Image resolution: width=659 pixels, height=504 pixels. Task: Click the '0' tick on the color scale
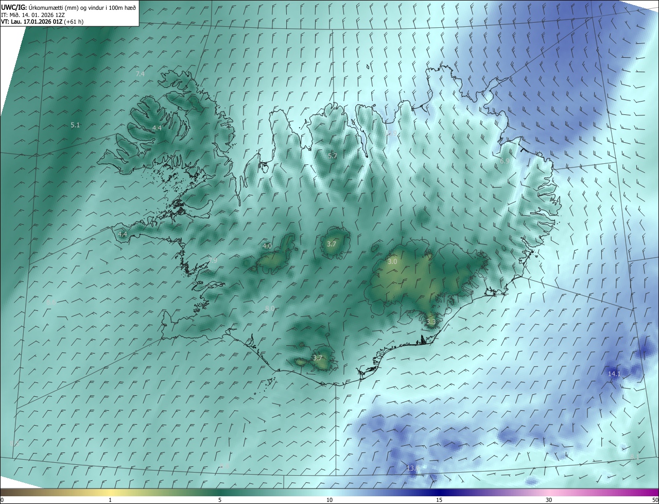tap(2, 500)
